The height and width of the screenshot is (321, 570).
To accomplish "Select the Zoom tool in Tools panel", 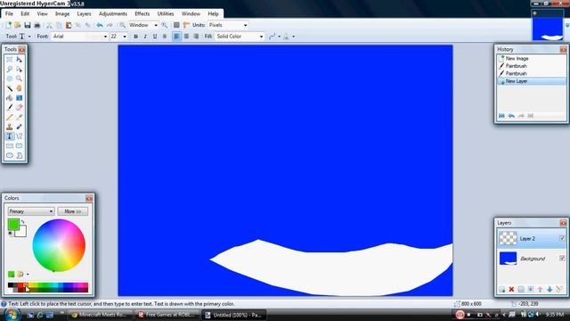I will (19, 78).
